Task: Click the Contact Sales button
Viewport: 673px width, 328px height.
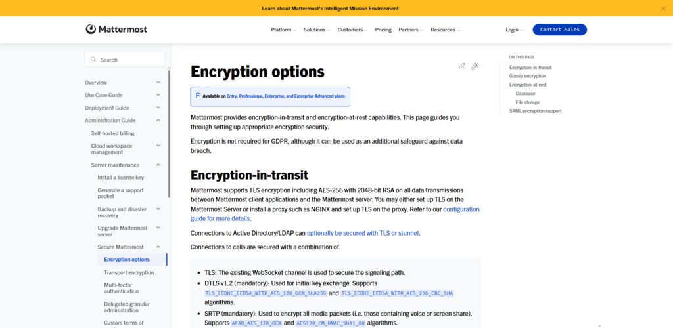Action: 560,30
